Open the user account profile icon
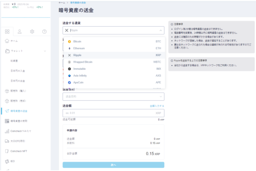The width and height of the screenshot is (256, 171). click(20, 31)
